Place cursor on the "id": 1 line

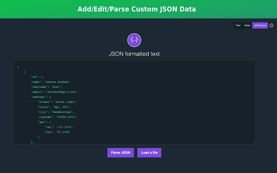pyautogui.click(x=37, y=76)
